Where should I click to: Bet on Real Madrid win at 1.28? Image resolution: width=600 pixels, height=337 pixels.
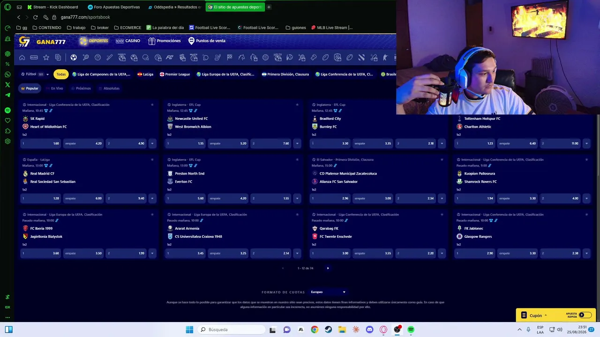(x=41, y=198)
